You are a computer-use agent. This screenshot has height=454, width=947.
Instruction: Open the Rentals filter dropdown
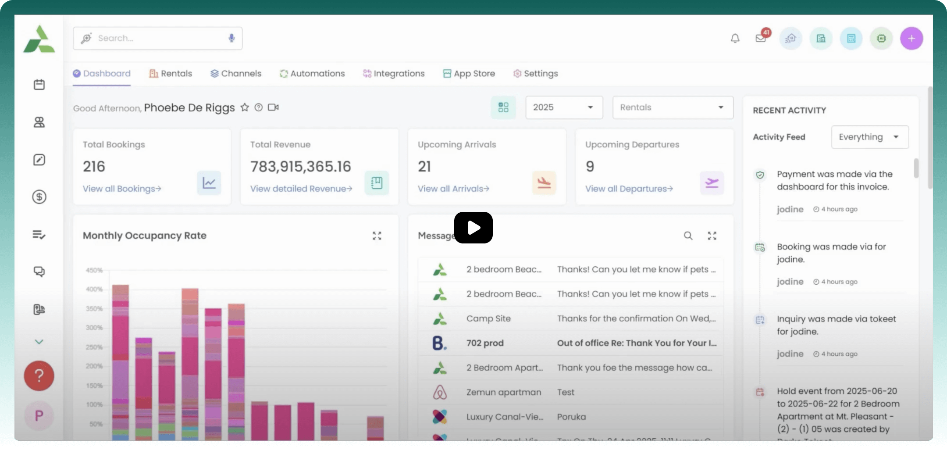pos(672,107)
